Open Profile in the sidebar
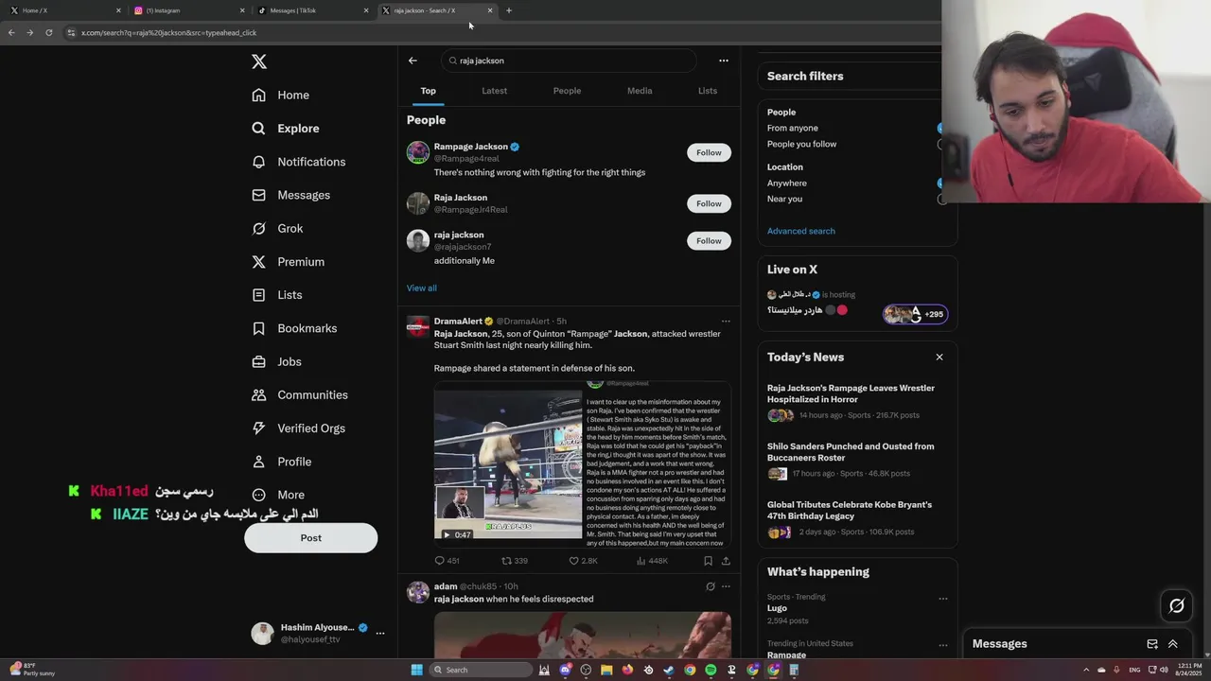Image resolution: width=1211 pixels, height=681 pixels. click(x=282, y=462)
